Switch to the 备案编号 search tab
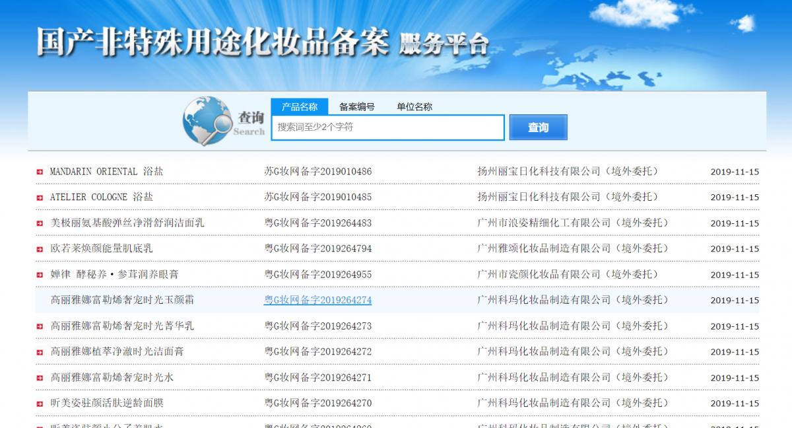 point(356,106)
